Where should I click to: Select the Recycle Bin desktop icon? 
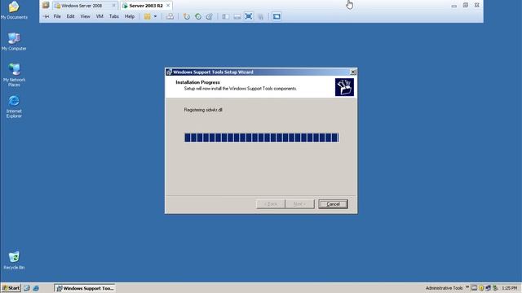[14, 260]
